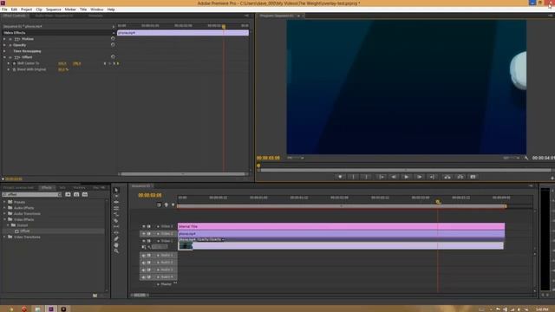This screenshot has width=555, height=312.
Task: Open the Program Monitor settings wrench icon
Action: (526, 158)
